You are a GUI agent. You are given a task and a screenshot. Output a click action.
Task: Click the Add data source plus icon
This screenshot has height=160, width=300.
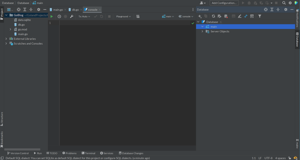(x=199, y=16)
